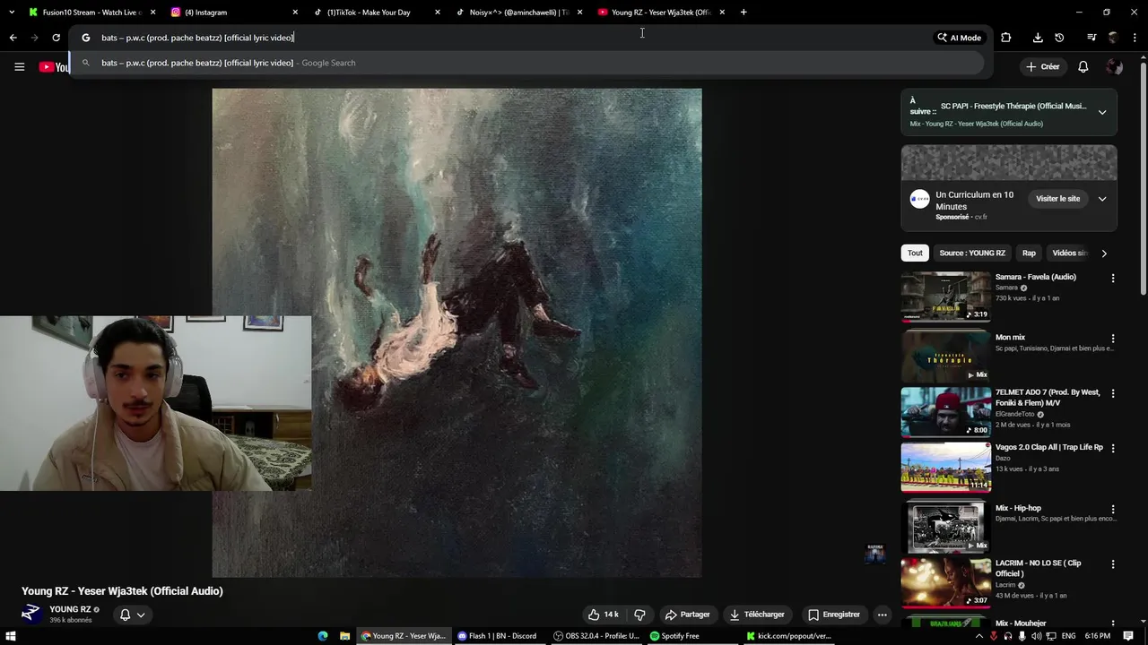Viewport: 1148px width, 645px height.
Task: Open the Chrome extensions puzzle icon
Action: [x=1005, y=38]
